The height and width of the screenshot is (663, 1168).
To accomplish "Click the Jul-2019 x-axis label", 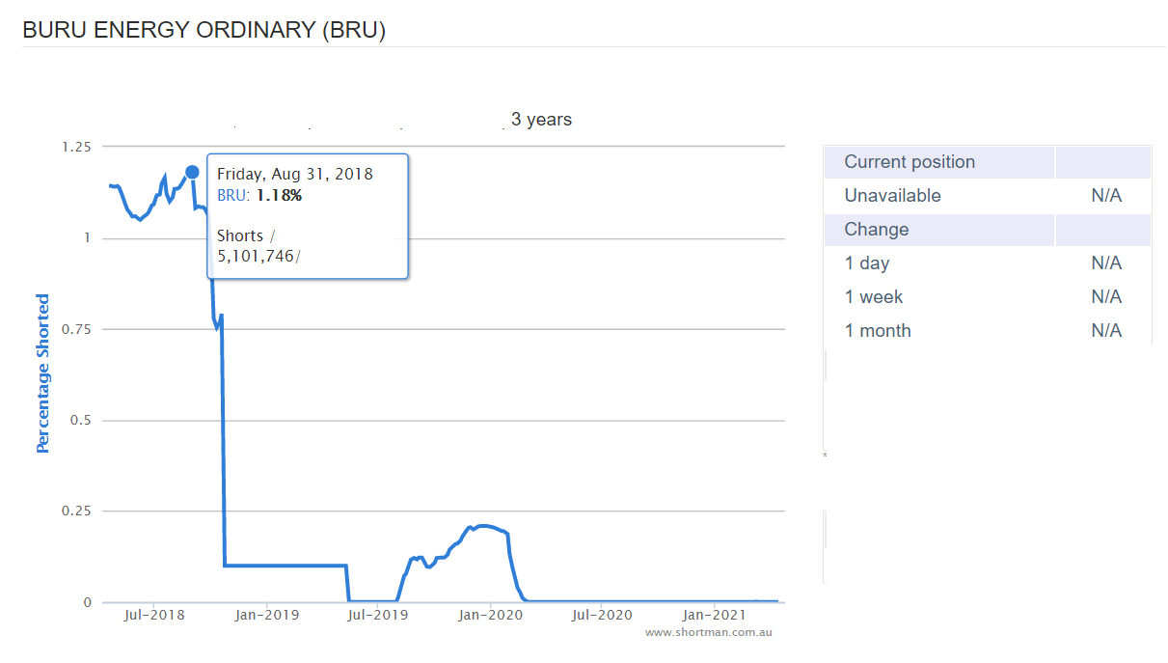I will (377, 615).
